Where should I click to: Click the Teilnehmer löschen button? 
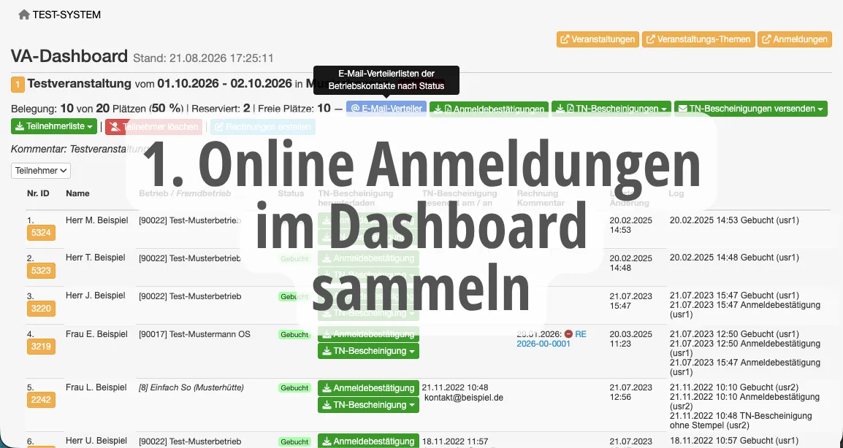pos(153,127)
